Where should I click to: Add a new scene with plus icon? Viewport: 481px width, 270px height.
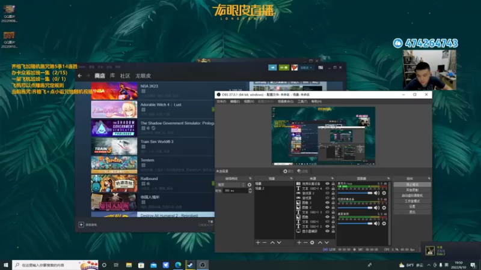(258, 242)
